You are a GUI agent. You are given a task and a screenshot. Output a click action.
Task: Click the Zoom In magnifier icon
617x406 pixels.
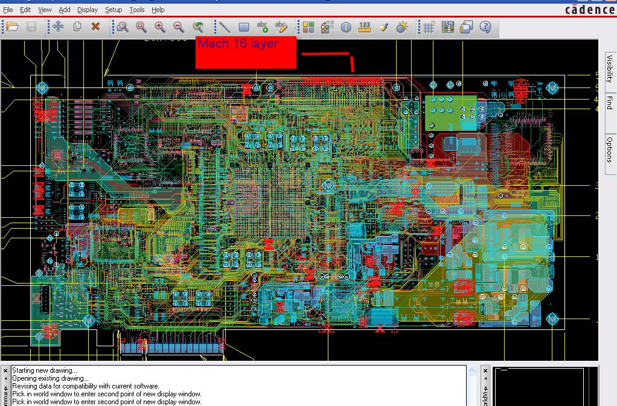coord(160,27)
